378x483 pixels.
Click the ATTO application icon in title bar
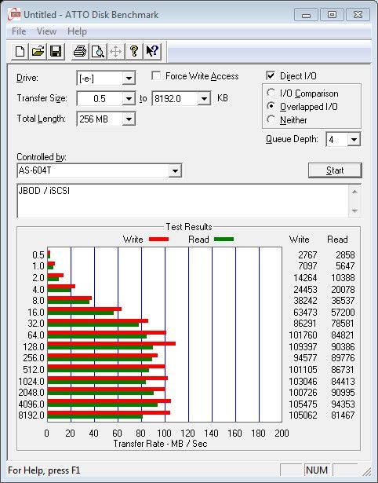14,14
